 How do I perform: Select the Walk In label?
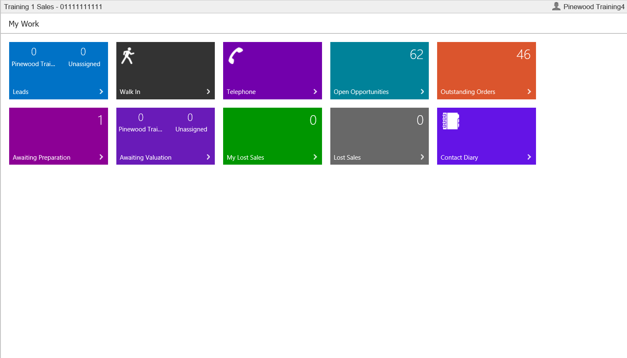pos(130,92)
